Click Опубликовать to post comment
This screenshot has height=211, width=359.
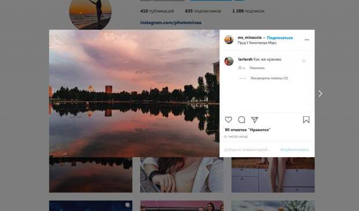pyautogui.click(x=294, y=150)
